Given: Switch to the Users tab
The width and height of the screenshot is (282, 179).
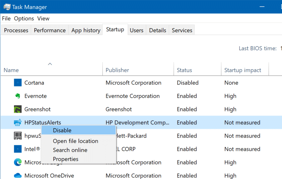Looking at the screenshot, I should pyautogui.click(x=137, y=30).
